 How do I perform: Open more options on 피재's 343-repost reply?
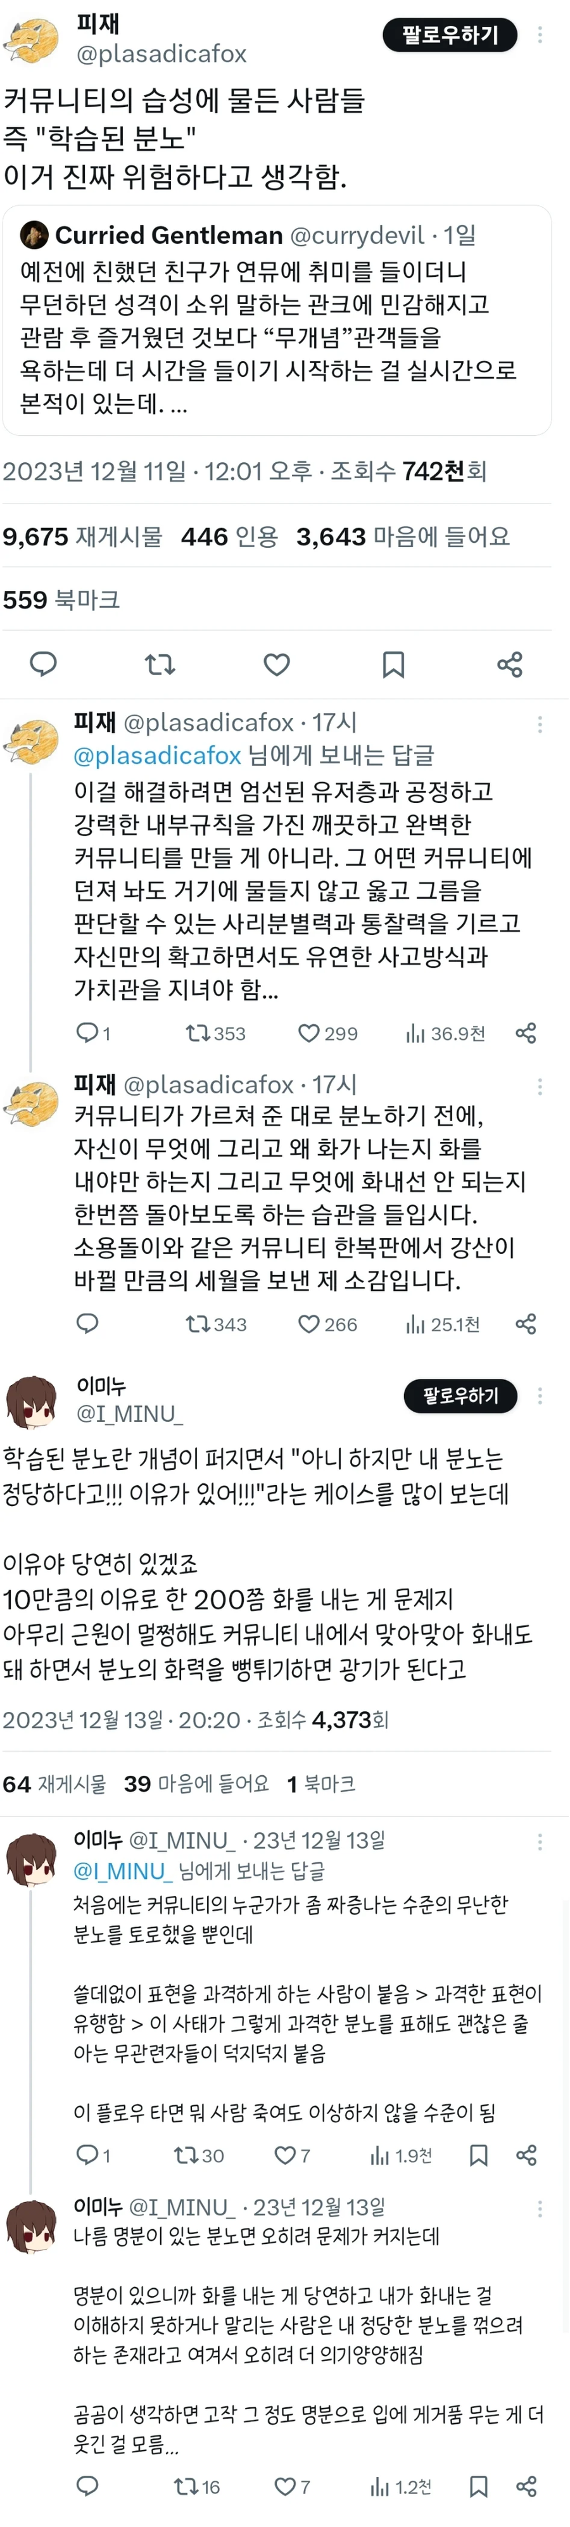[x=540, y=1086]
